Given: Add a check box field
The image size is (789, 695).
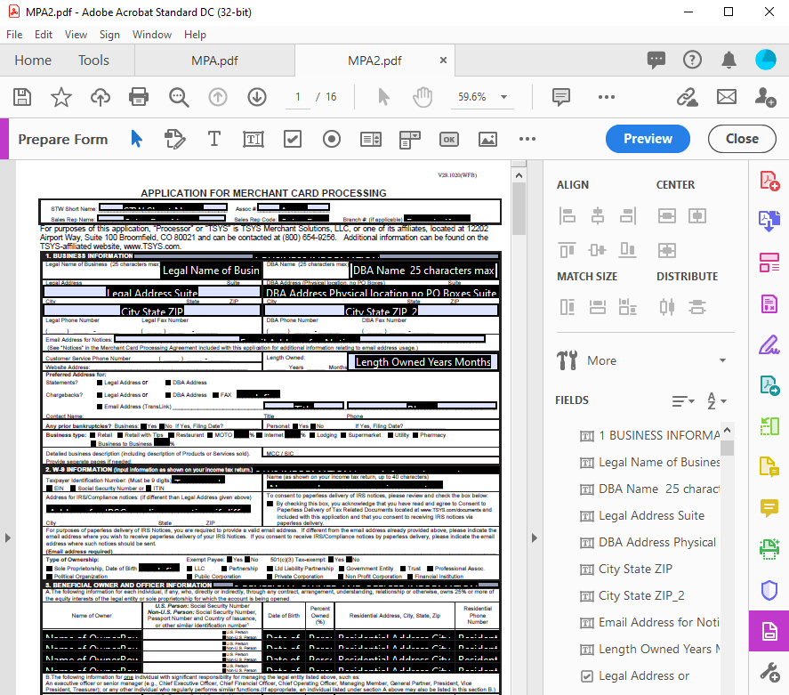Looking at the screenshot, I should [293, 139].
